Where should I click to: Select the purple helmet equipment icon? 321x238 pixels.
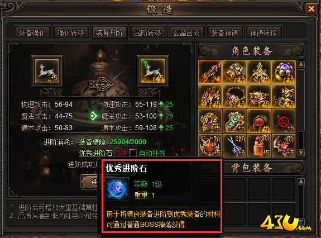point(284,72)
